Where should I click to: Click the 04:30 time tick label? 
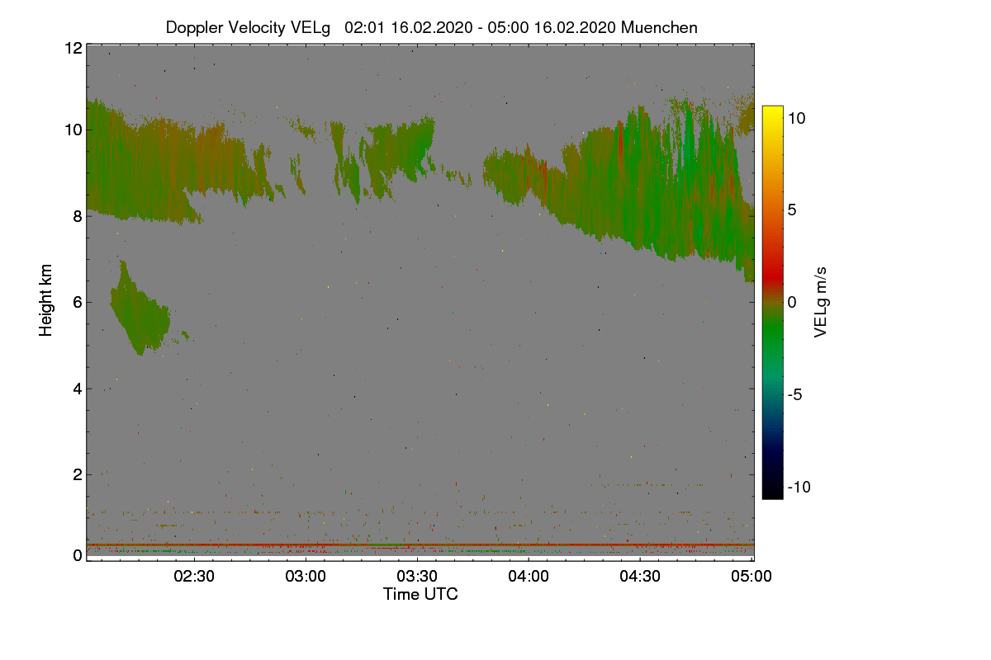click(x=641, y=577)
